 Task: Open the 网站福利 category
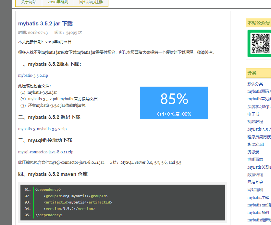pos(255,190)
